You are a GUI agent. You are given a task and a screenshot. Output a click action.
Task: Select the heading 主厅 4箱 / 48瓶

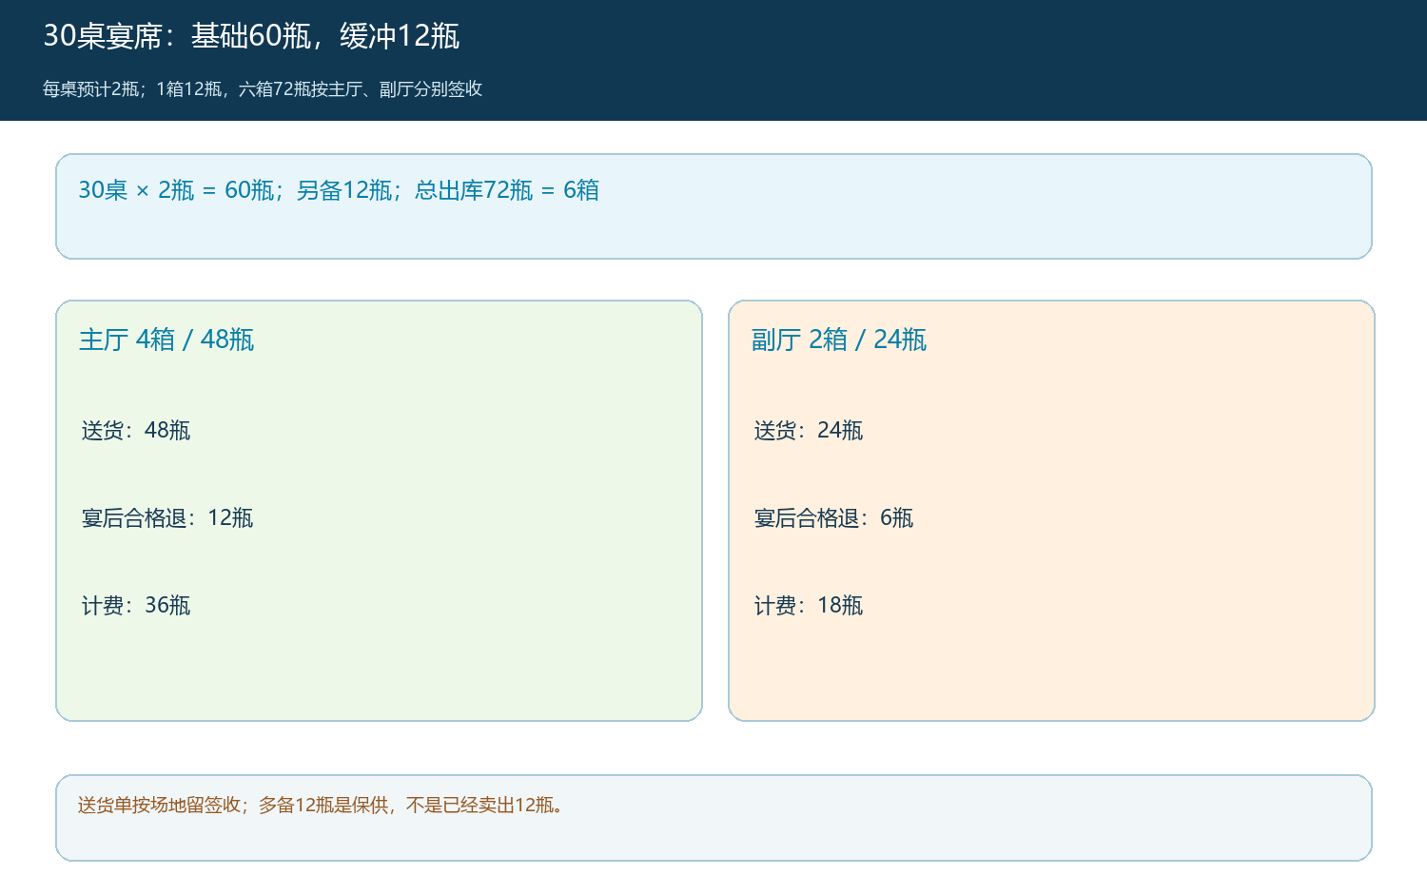pyautogui.click(x=166, y=340)
